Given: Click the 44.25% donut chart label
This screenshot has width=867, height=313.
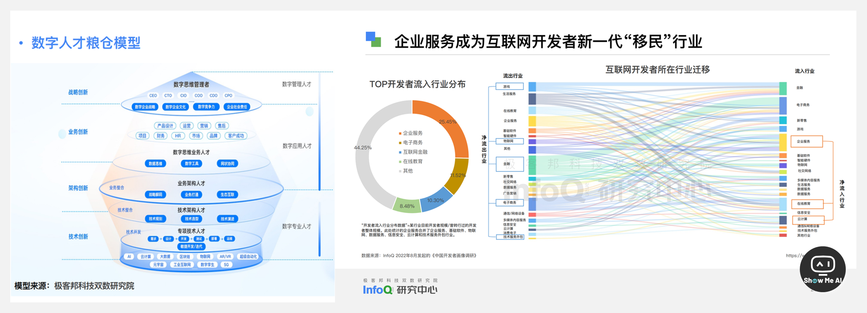Looking at the screenshot, I should [363, 148].
